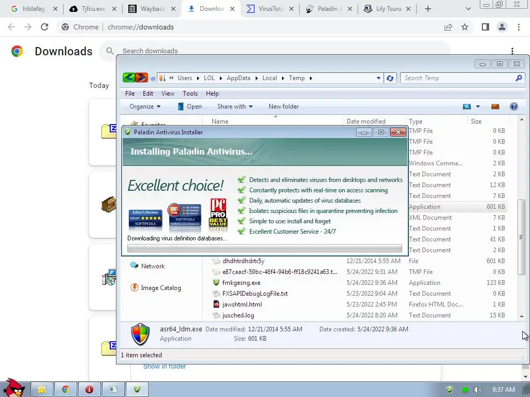
Task: Switch to the Wayback tab
Action: [x=151, y=9]
